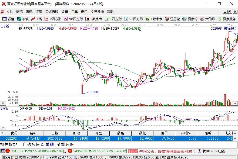Viewport: 238px width, 159px height.
Task: Open stock code 002202 link
Action: click(11, 139)
